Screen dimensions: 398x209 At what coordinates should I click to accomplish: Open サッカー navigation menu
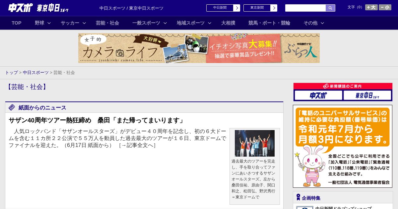(70, 23)
